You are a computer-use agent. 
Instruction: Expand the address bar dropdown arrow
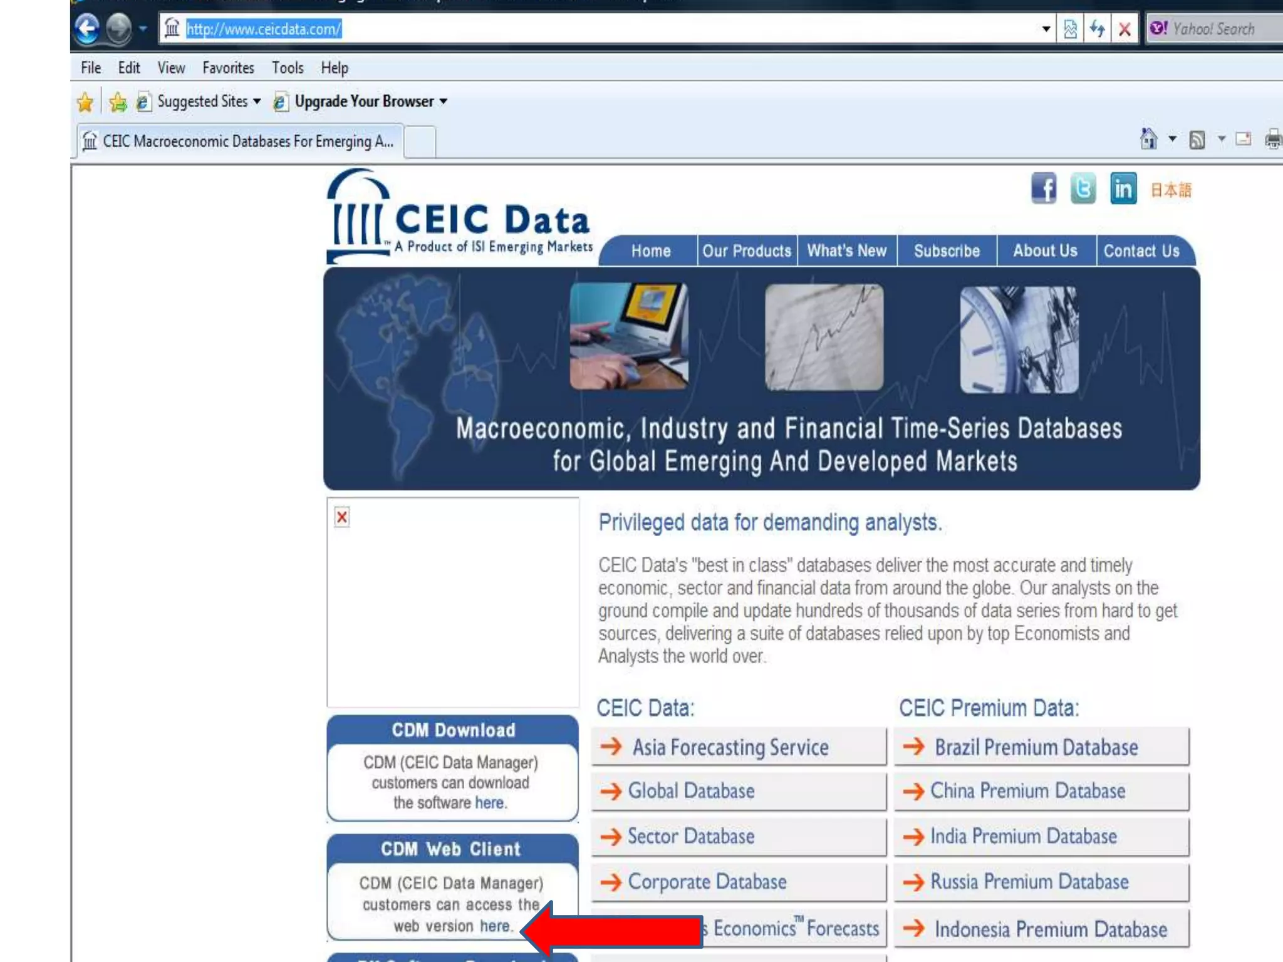[1046, 29]
